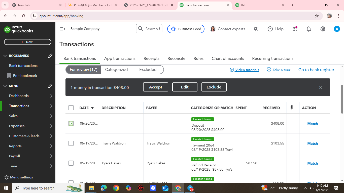Viewport: 344px width, 193px height.
Task: Open the notifications bell
Action: [x=309, y=29]
